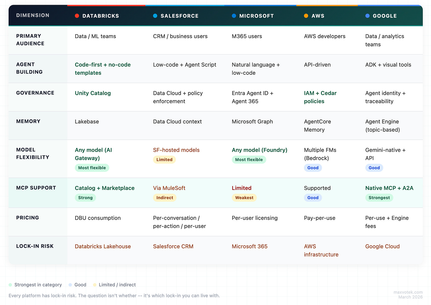Viewport: 431px width, 305px height.
Task: Click the Native MCP + A2A cell text
Action: (x=389, y=188)
